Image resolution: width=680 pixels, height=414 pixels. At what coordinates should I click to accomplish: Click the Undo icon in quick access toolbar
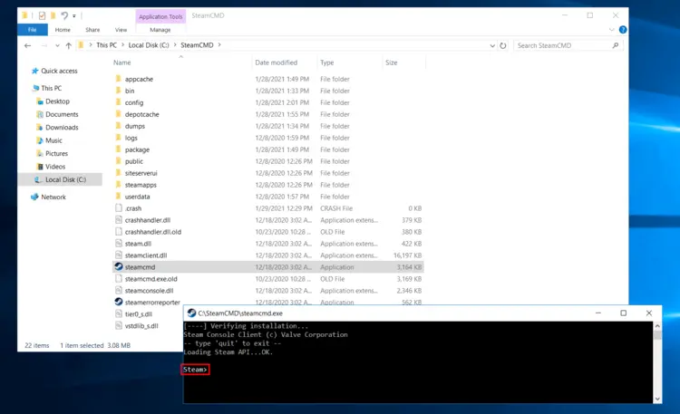click(66, 15)
